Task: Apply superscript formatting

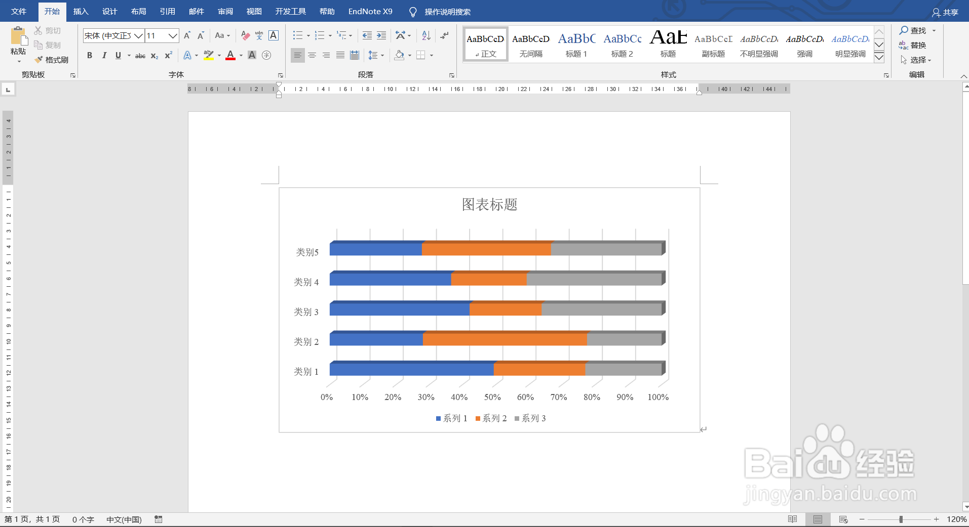Action: pos(168,55)
